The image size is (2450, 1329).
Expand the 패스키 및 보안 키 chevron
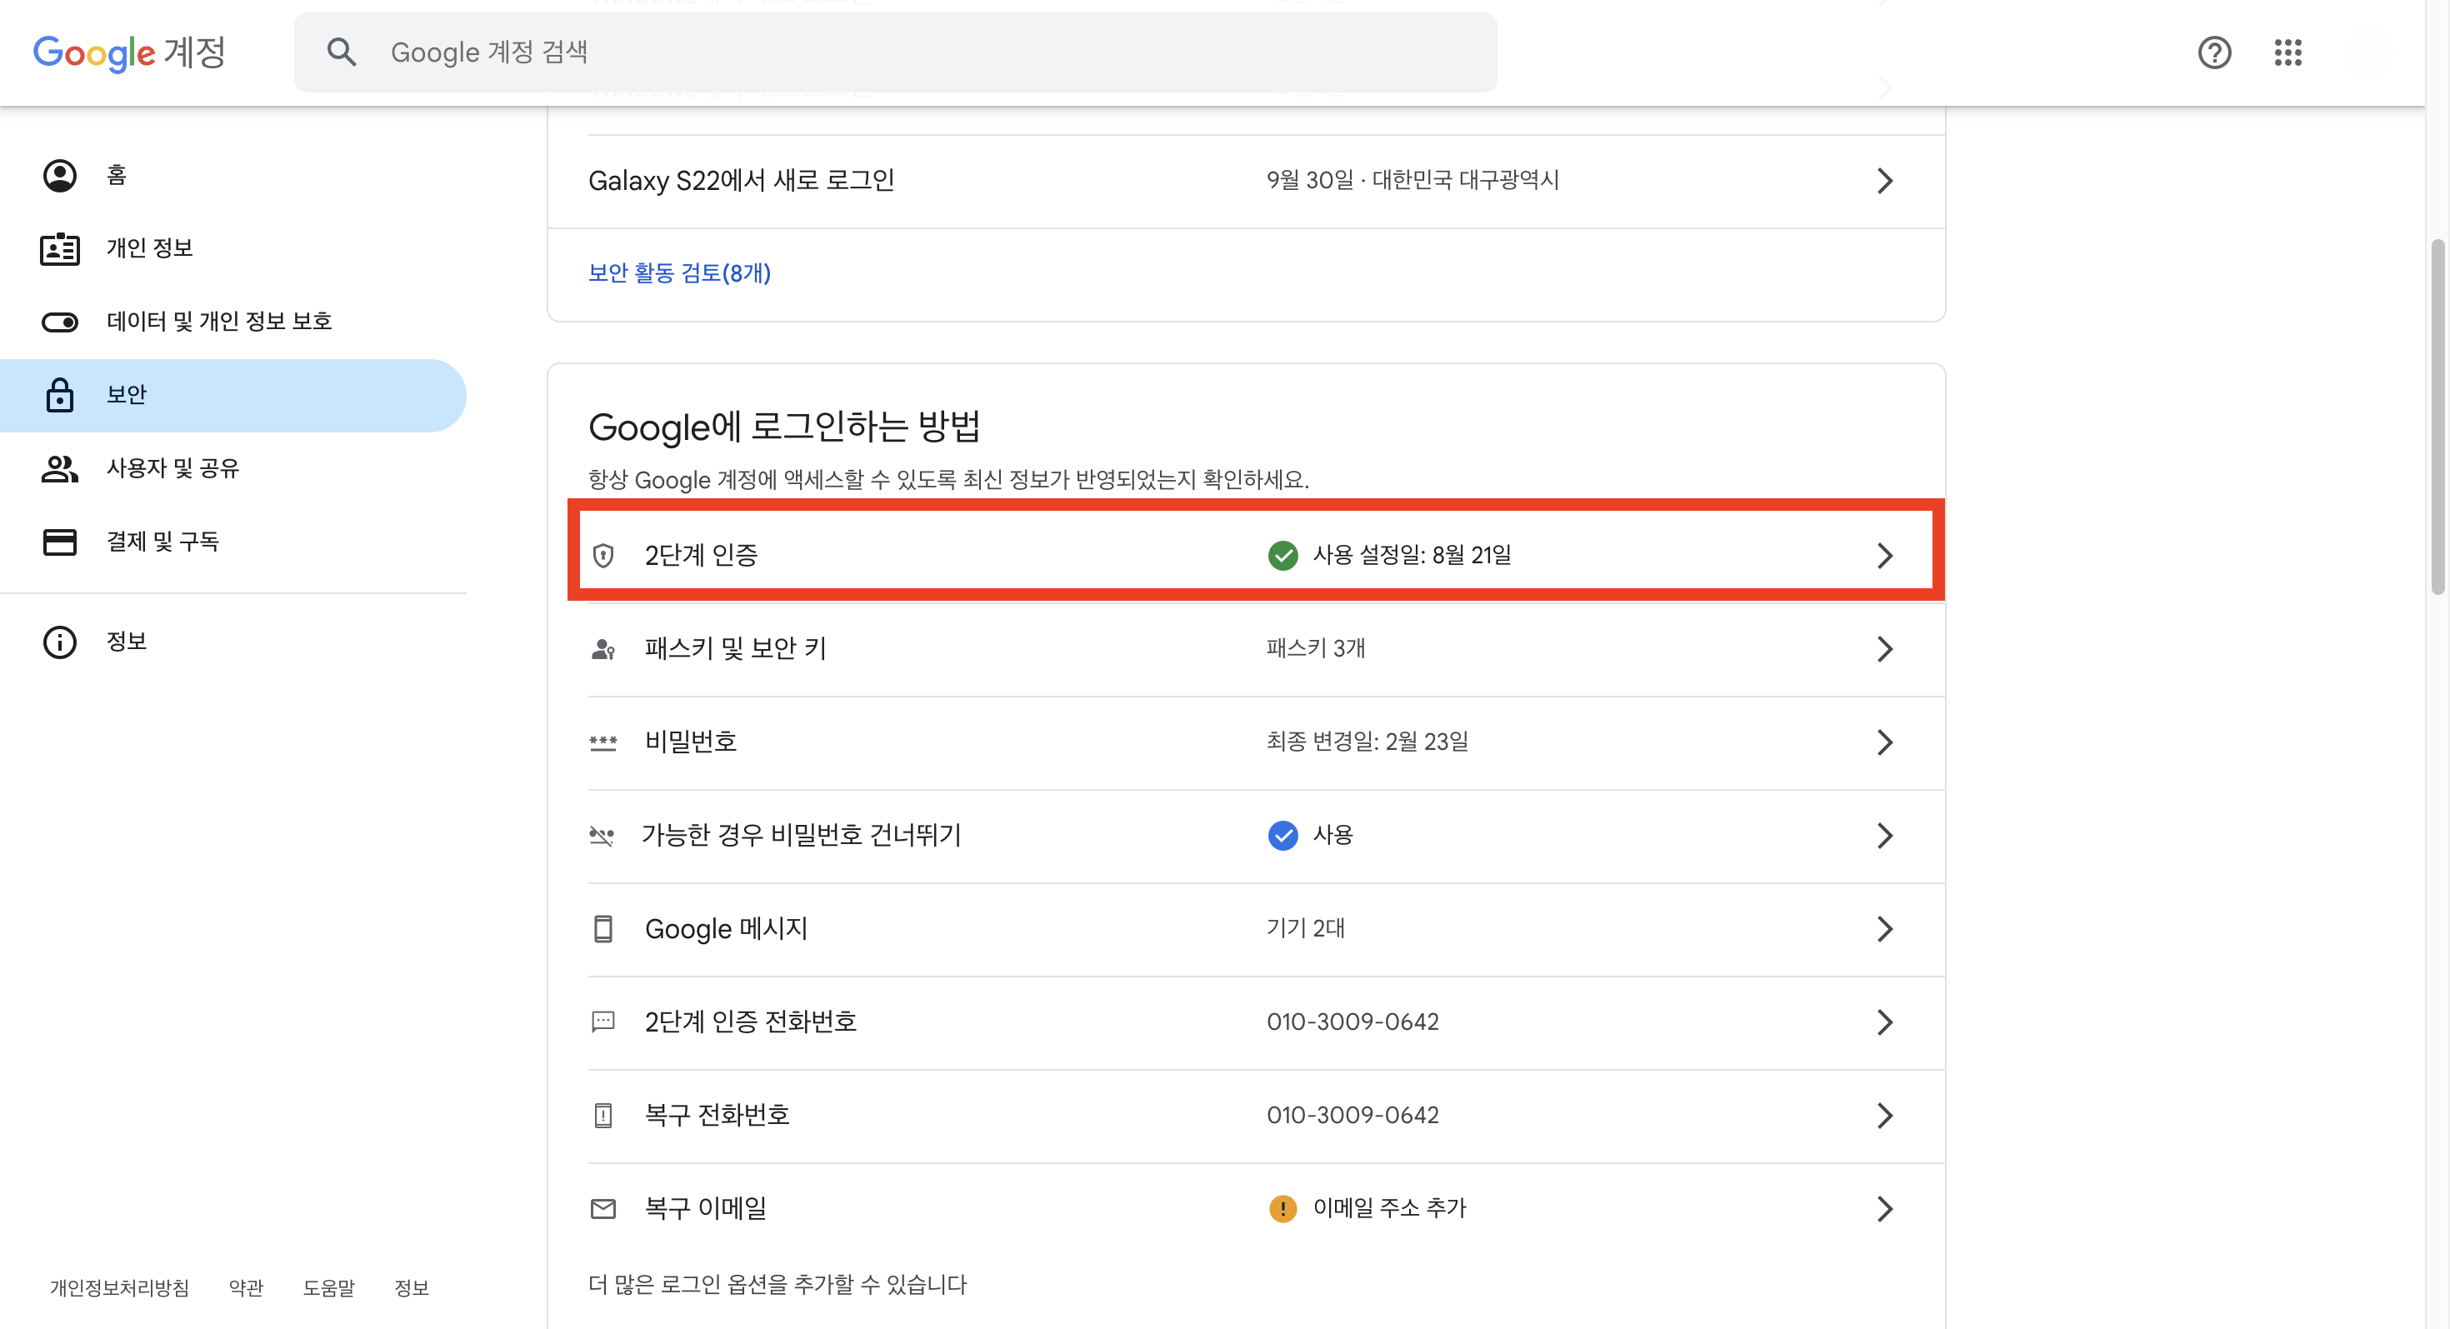point(1884,648)
